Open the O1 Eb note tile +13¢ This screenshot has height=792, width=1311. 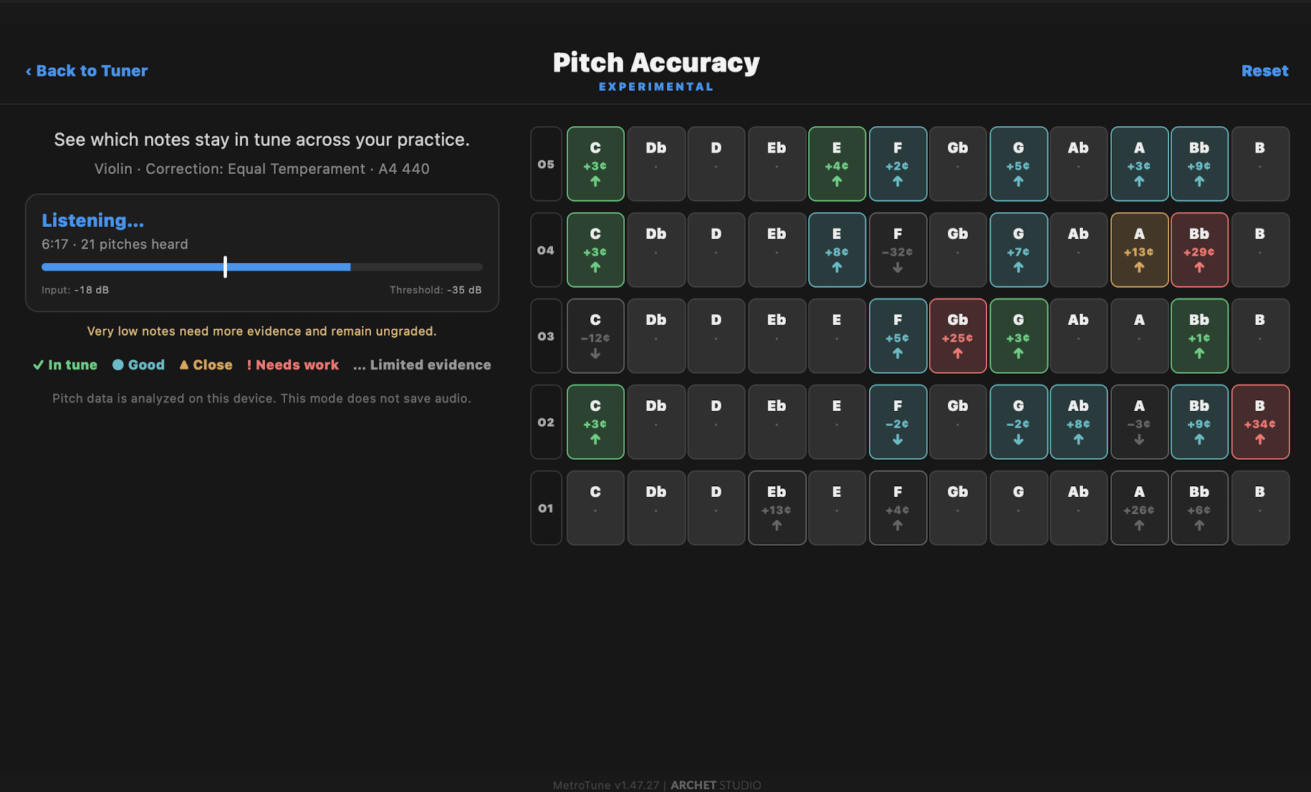pyautogui.click(x=777, y=508)
